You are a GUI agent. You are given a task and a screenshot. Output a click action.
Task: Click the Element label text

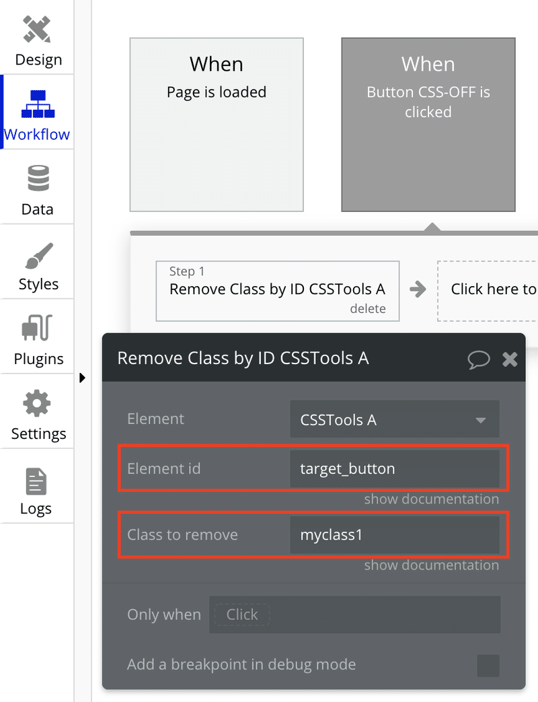(x=155, y=419)
